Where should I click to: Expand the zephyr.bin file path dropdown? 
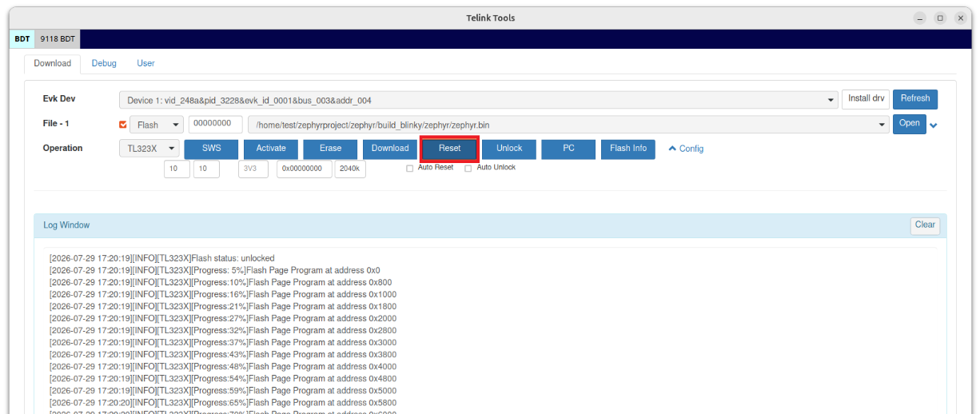568,125
